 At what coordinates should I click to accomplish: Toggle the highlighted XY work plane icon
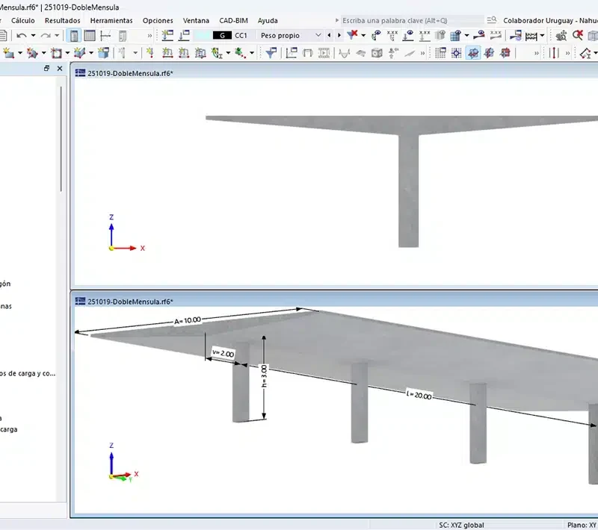pos(473,53)
